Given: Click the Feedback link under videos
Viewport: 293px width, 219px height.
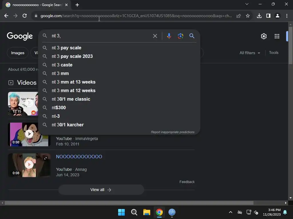Looking at the screenshot, I should (x=187, y=182).
